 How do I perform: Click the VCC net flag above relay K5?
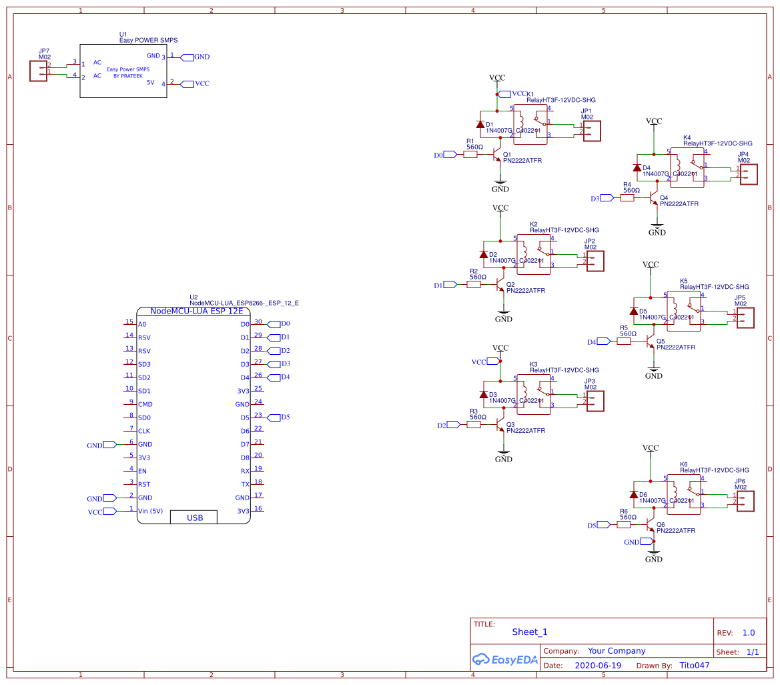point(651,265)
